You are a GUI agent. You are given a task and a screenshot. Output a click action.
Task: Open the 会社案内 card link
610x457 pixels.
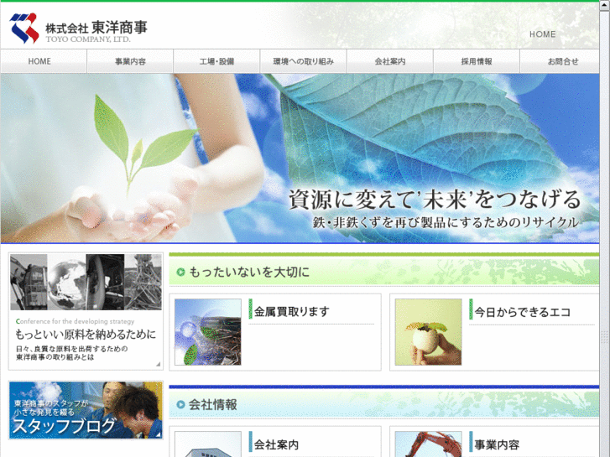tap(276, 444)
